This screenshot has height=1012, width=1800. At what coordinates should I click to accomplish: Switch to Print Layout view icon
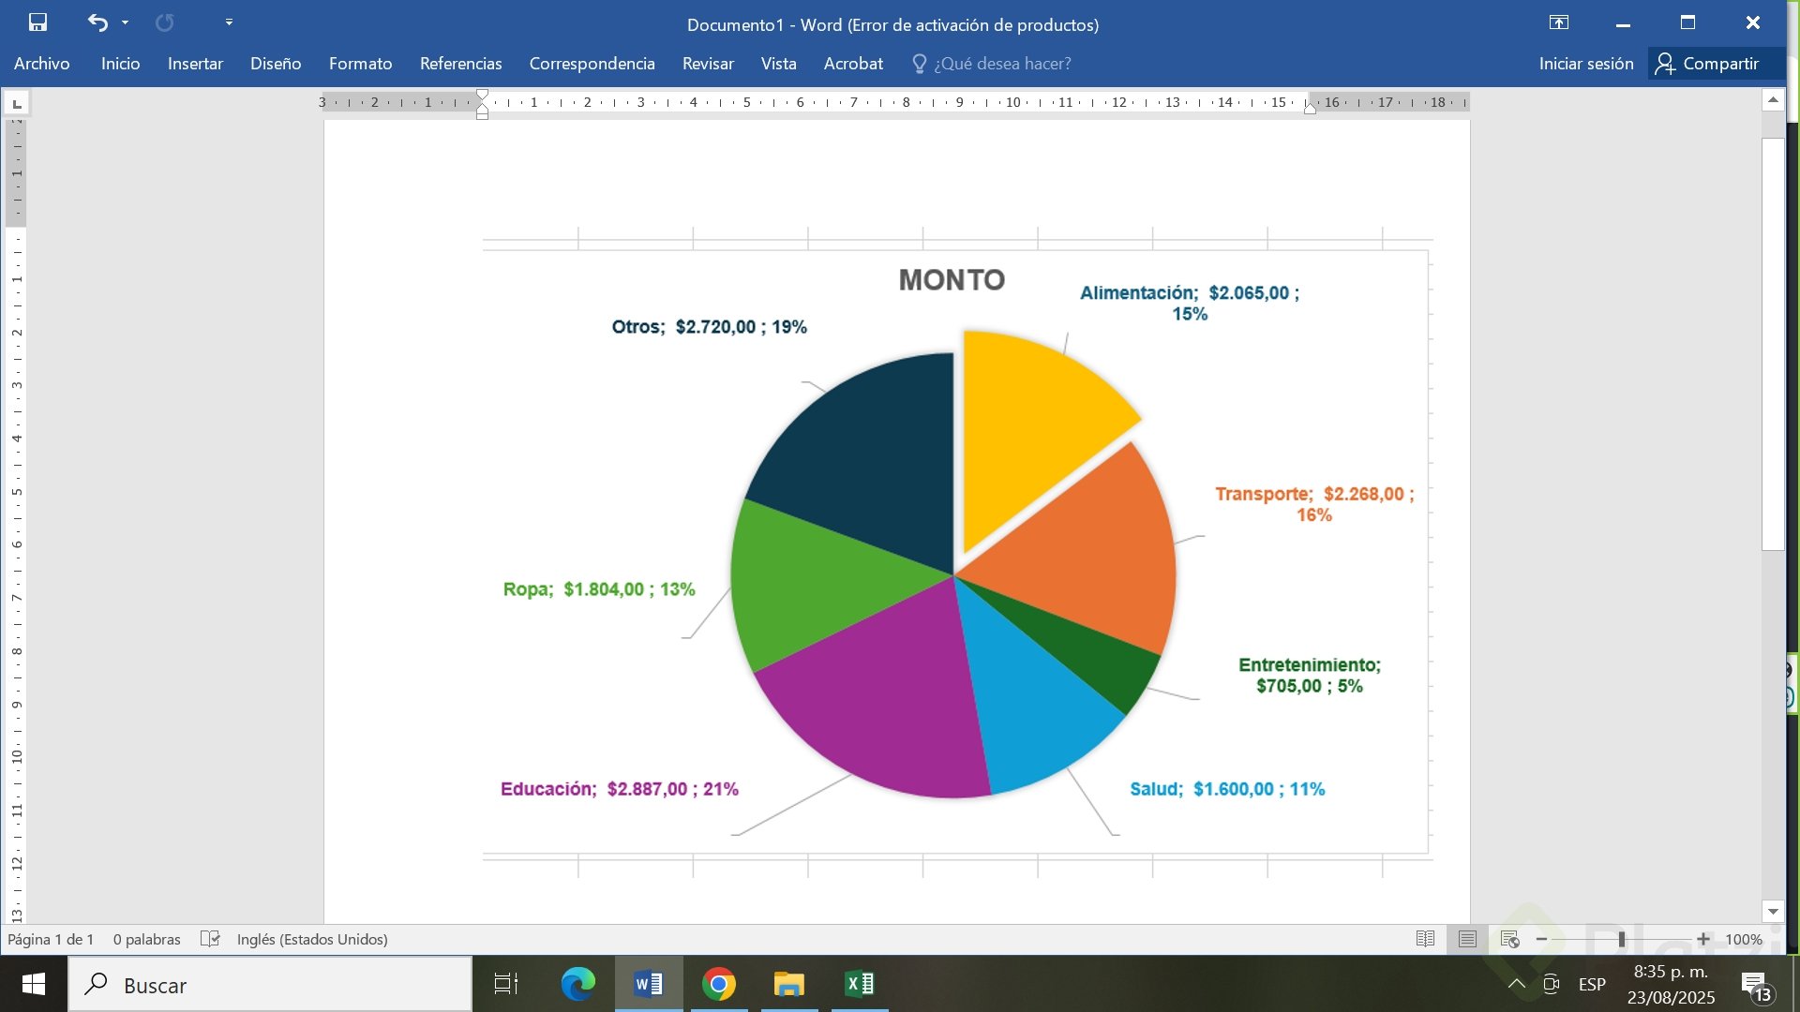pos(1467,939)
